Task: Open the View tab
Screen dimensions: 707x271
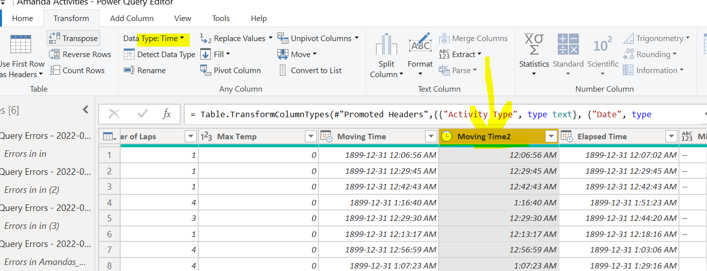Action: coord(183,18)
